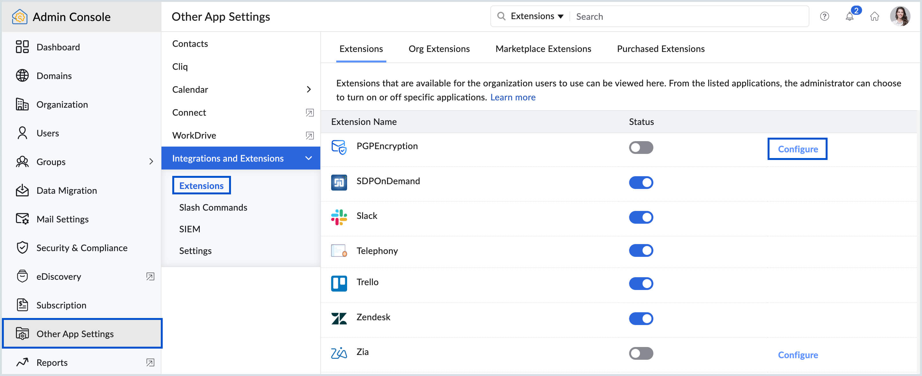Select Slash Commands in the submenu
The width and height of the screenshot is (922, 376).
213,207
